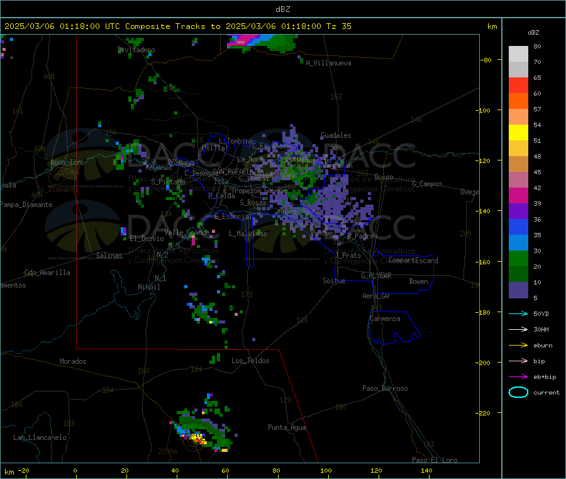Click the 'G_Campos' map label

pos(428,184)
